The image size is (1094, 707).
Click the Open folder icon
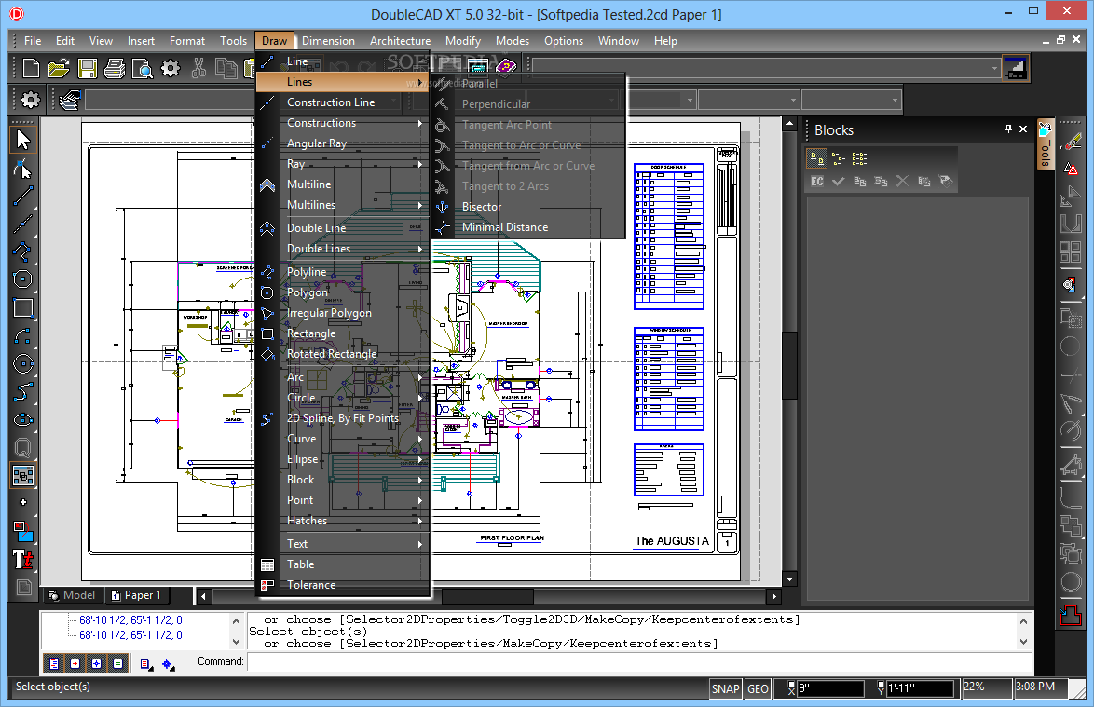(59, 68)
